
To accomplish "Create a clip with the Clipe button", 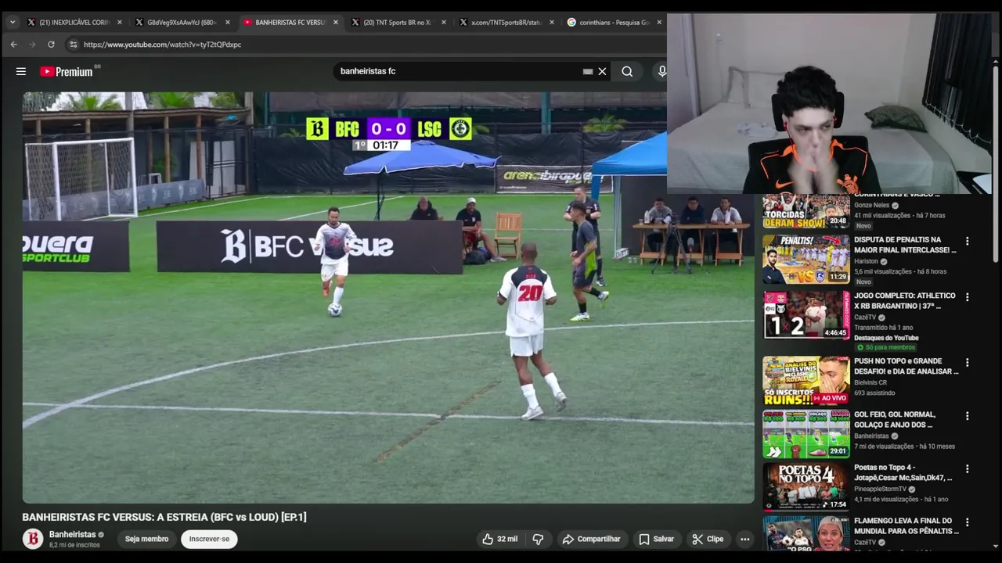I will [x=708, y=539].
